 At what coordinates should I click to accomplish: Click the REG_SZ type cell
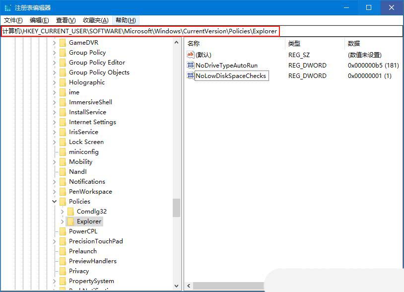pyautogui.click(x=299, y=55)
